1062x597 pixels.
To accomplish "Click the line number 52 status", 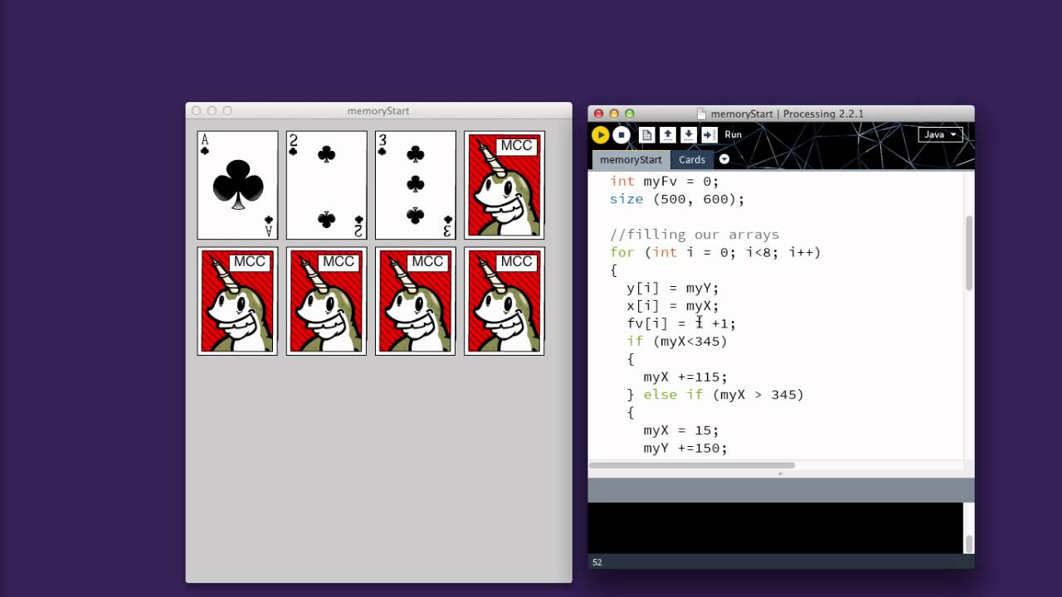I will (x=597, y=562).
